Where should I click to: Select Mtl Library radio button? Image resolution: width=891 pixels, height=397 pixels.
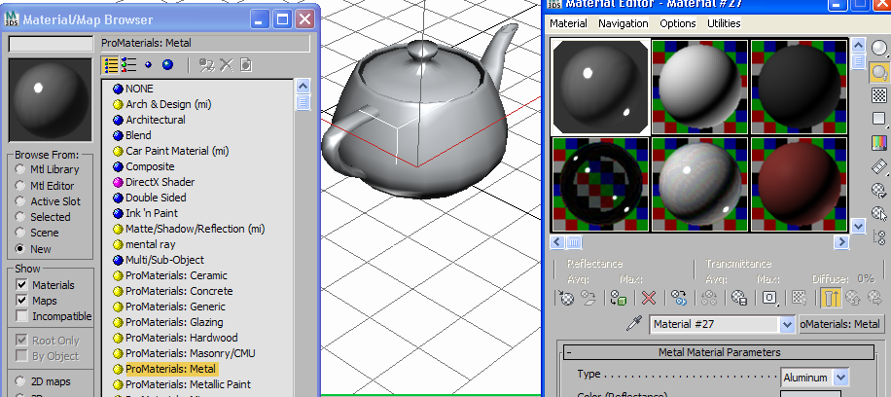(x=20, y=169)
